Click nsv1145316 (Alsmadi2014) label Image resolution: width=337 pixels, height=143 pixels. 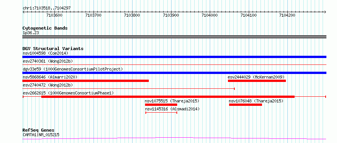(x=172, y=109)
